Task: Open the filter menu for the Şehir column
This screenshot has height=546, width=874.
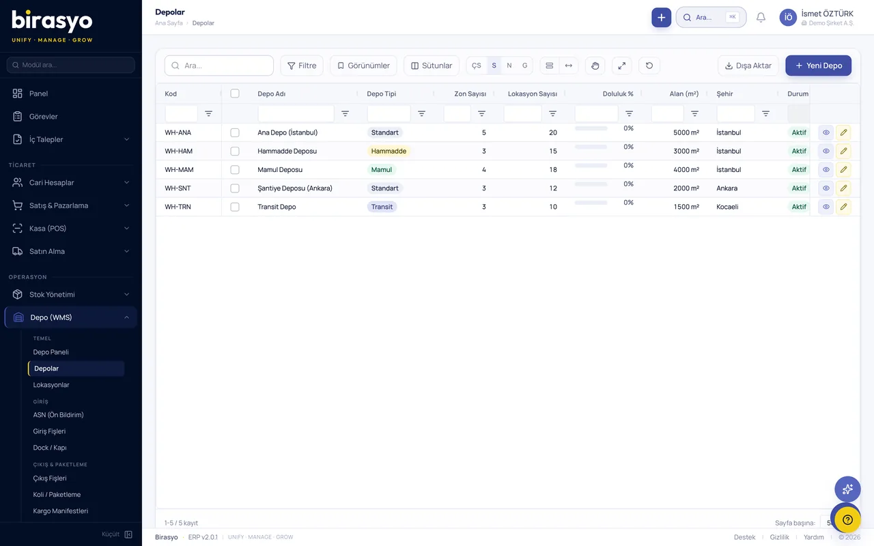Action: click(x=765, y=114)
